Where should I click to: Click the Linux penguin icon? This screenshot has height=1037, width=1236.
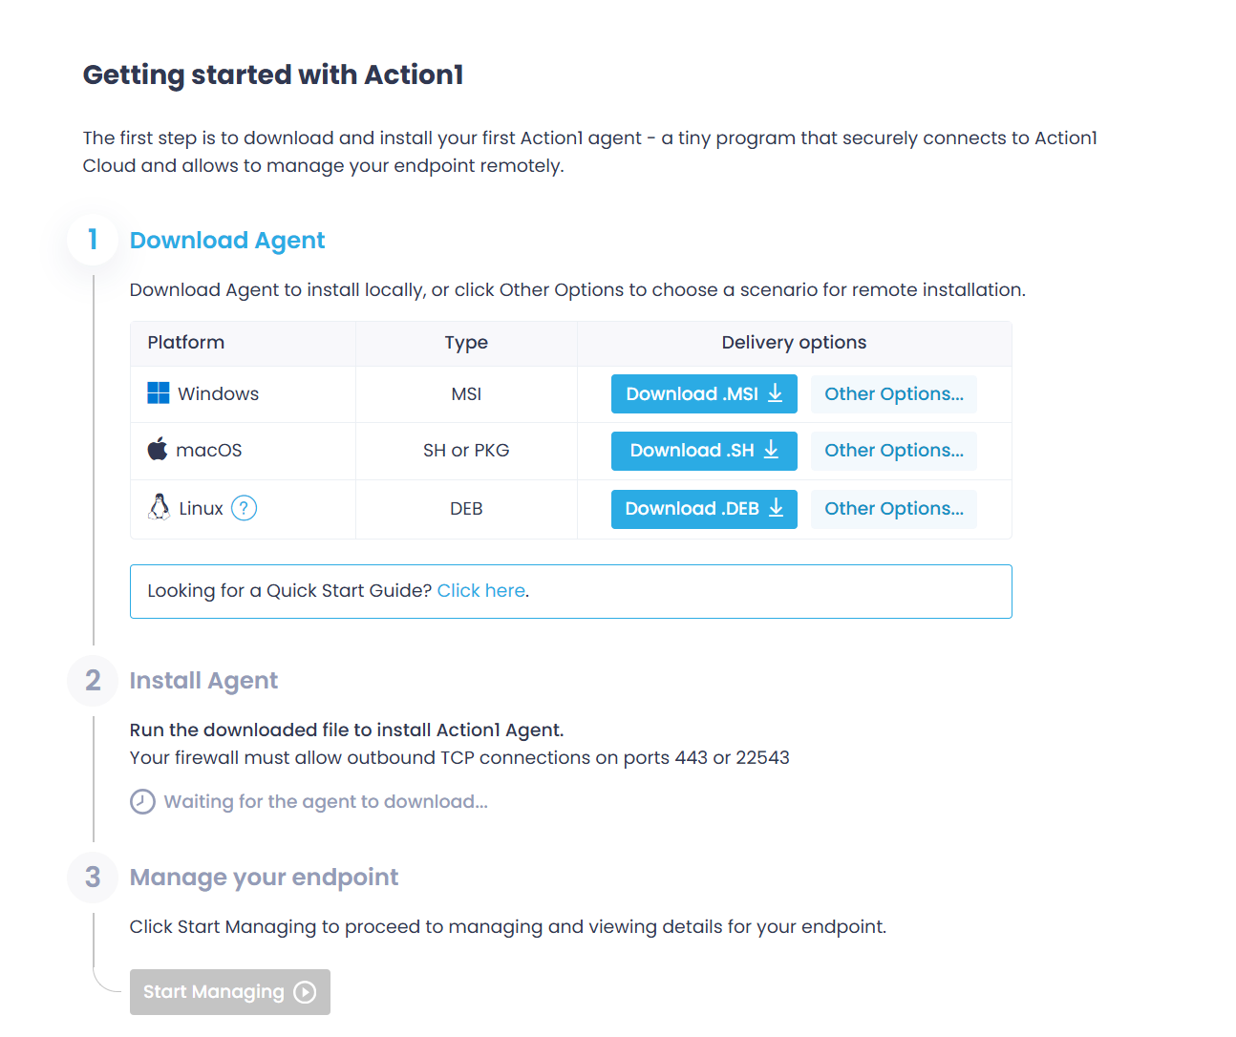[x=159, y=507]
